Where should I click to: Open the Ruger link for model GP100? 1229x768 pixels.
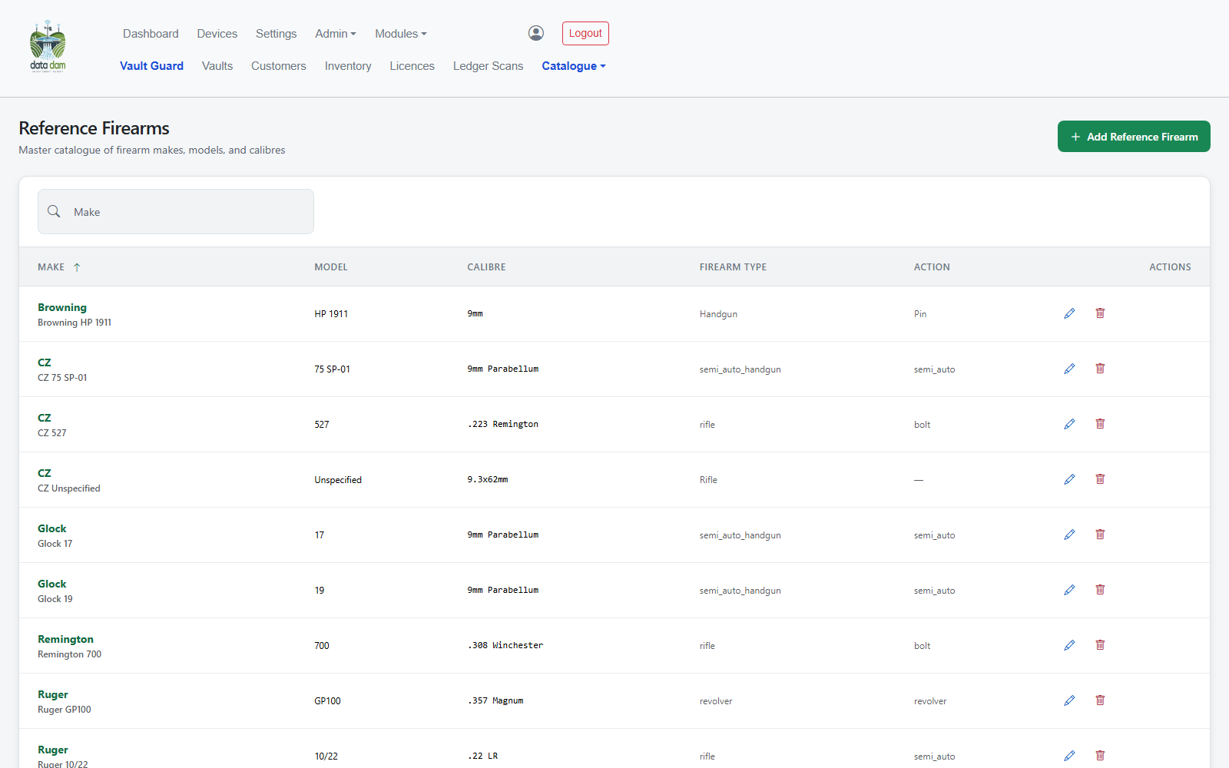click(x=53, y=694)
